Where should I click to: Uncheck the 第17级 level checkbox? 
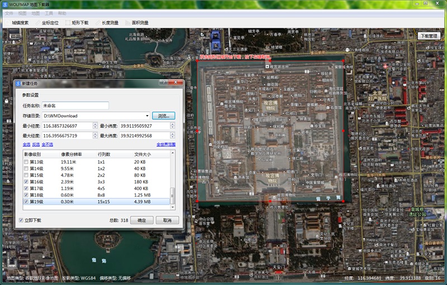[x=26, y=188]
